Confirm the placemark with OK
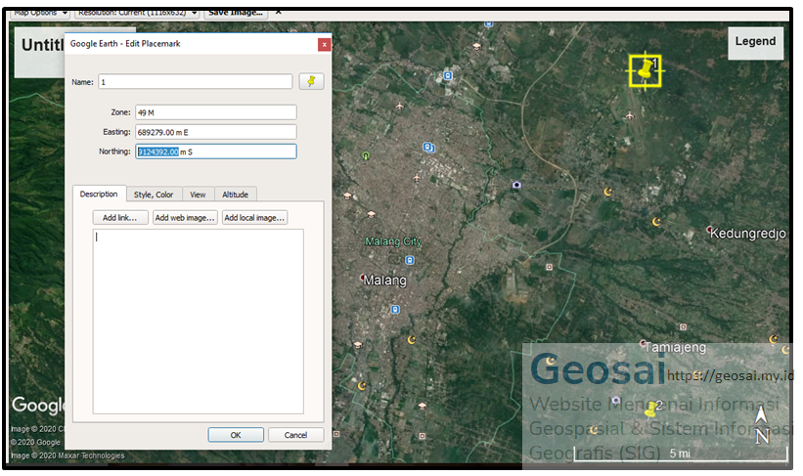This screenshot has width=803, height=476. click(x=236, y=435)
